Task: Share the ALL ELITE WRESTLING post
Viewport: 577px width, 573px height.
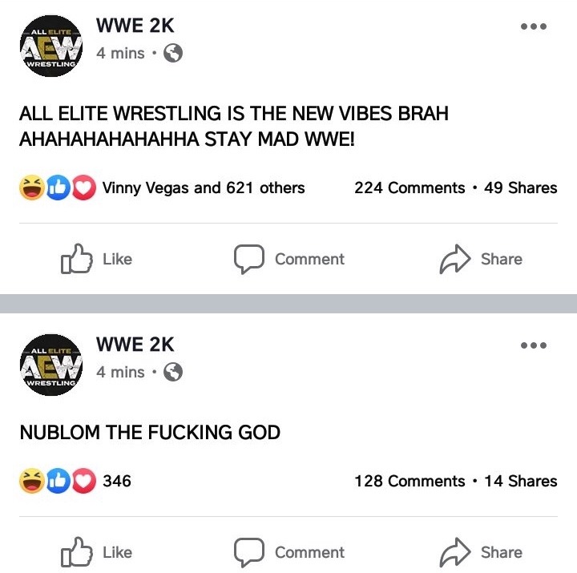Action: click(x=481, y=260)
